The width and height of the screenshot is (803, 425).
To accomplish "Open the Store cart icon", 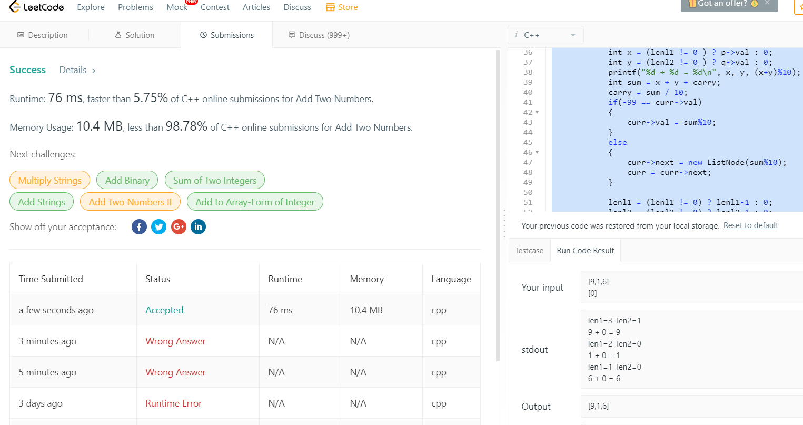I will point(330,7).
